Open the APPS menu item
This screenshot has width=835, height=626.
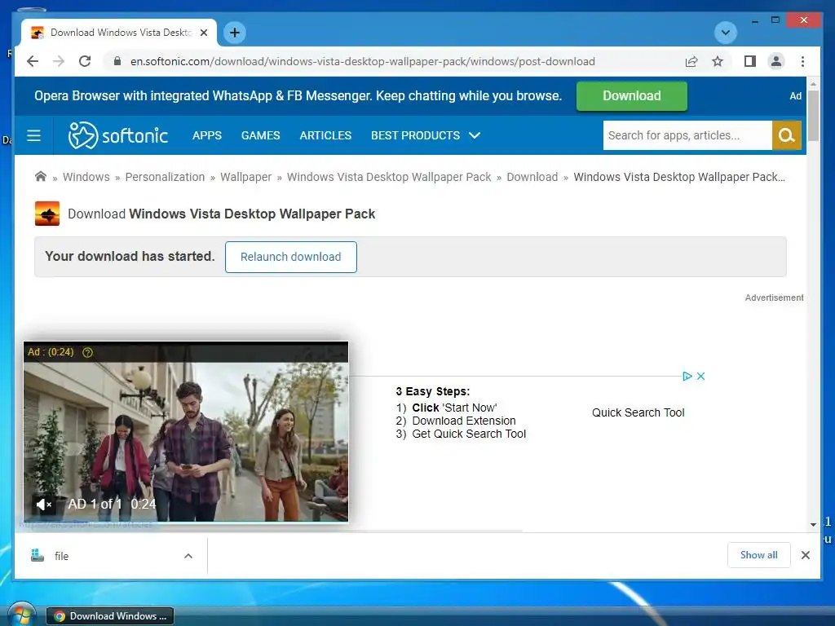206,135
